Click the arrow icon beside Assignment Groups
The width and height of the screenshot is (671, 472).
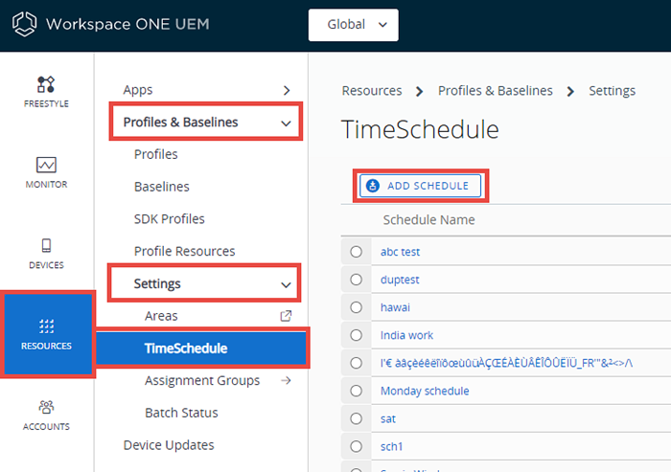click(286, 380)
